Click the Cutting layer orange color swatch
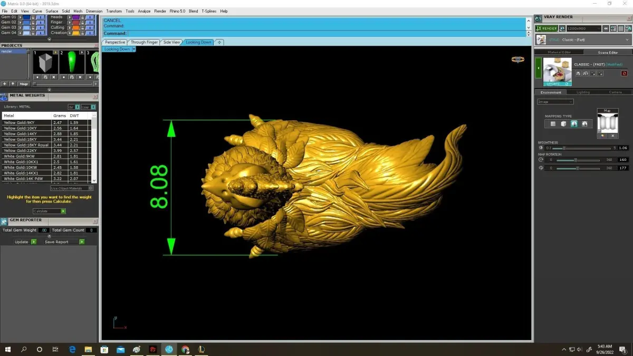This screenshot has width=633, height=356. tap(76, 28)
